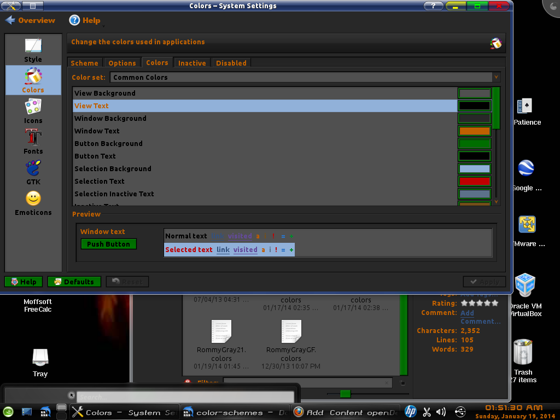Open the application launcher menu icon
The height and width of the screenshot is (420, 560).
(8, 412)
